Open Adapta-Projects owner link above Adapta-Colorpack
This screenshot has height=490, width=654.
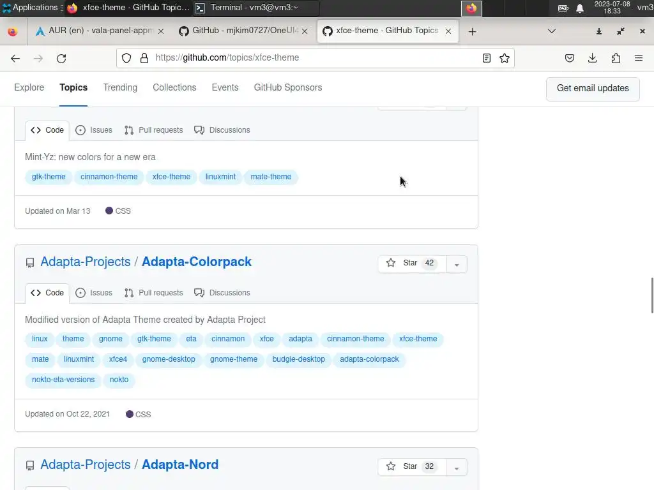click(x=86, y=262)
